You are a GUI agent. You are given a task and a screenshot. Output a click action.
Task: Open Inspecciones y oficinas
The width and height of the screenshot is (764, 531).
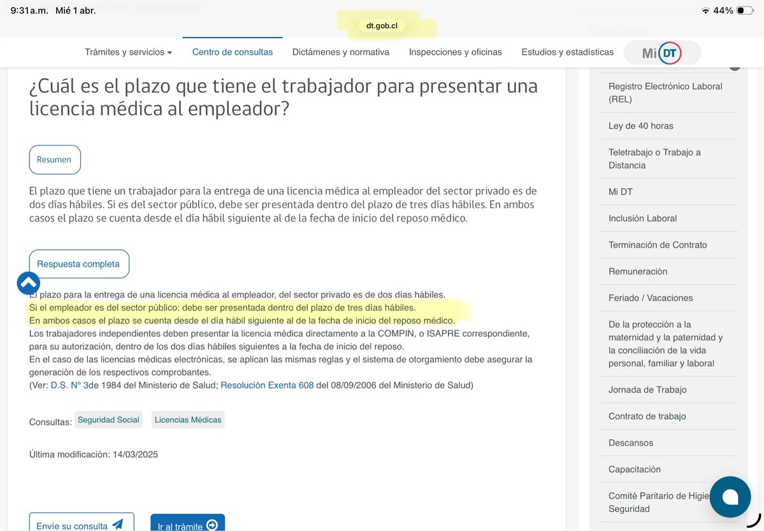[455, 53]
